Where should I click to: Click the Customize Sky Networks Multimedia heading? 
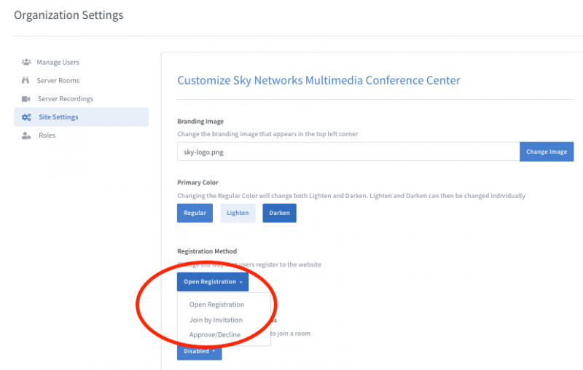[x=318, y=80]
